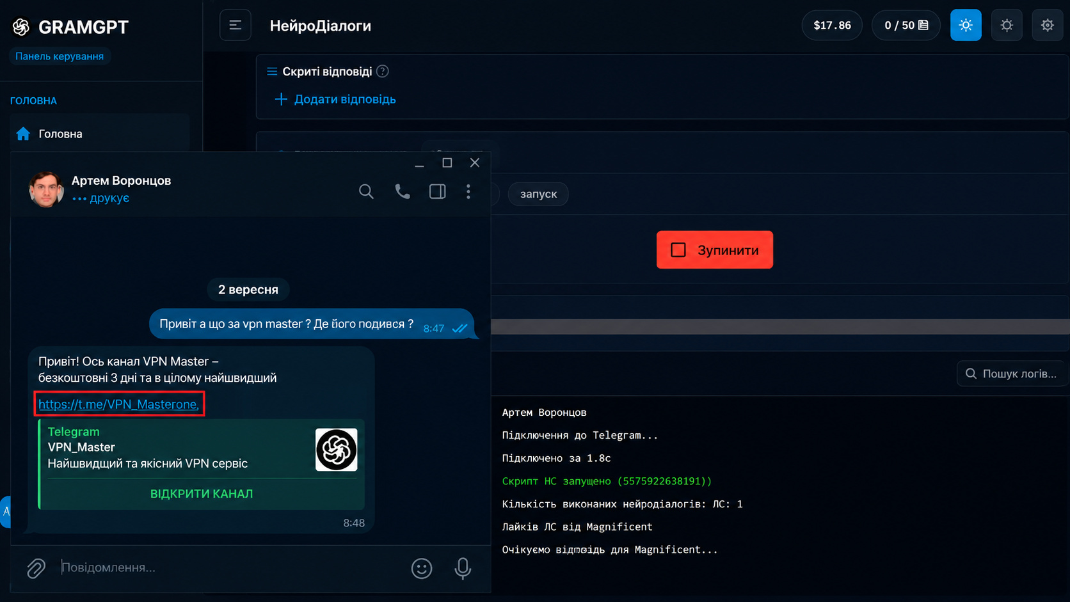The image size is (1070, 602).
Task: Click the sent message about vpn master
Action: pos(312,324)
